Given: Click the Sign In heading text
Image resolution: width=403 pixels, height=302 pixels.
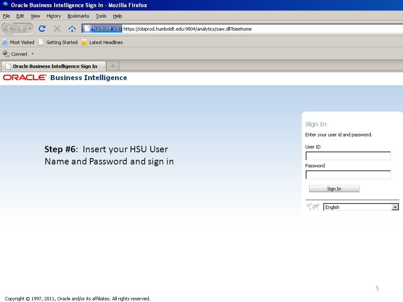Looking at the screenshot, I should (316, 124).
